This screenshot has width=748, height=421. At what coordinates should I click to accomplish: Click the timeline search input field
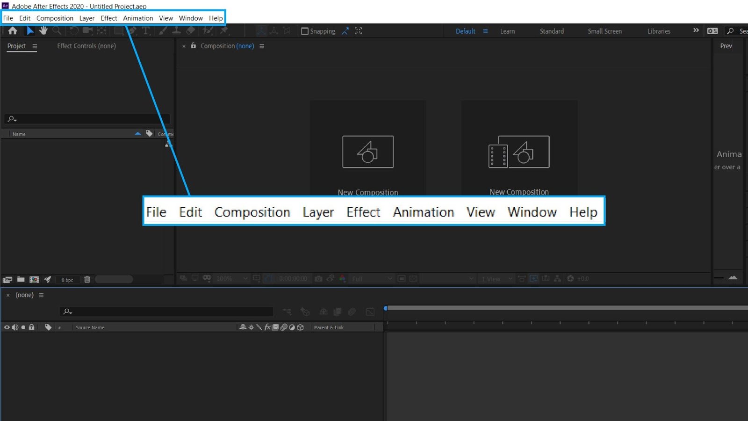(x=166, y=311)
